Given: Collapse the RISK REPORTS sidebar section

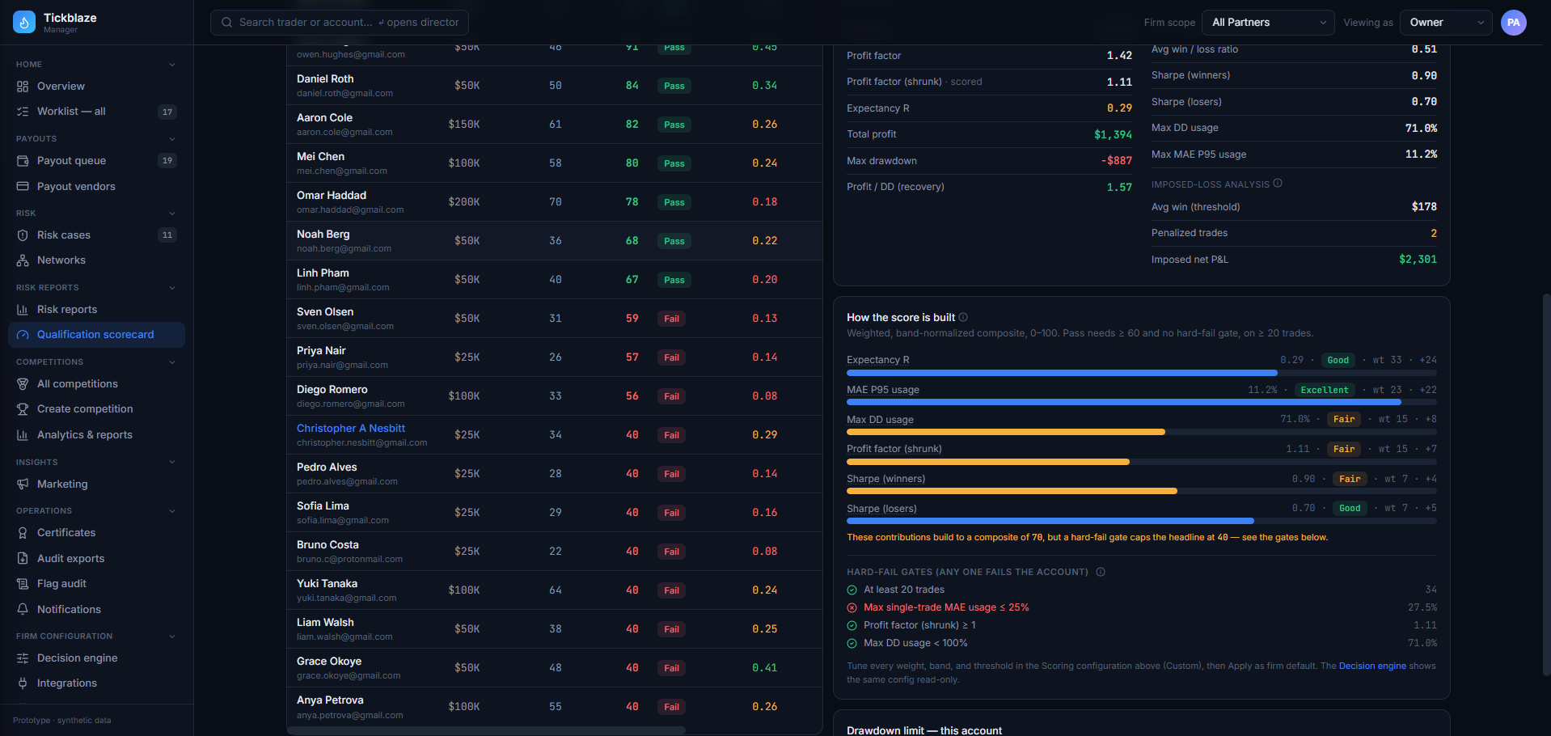Looking at the screenshot, I should [172, 288].
